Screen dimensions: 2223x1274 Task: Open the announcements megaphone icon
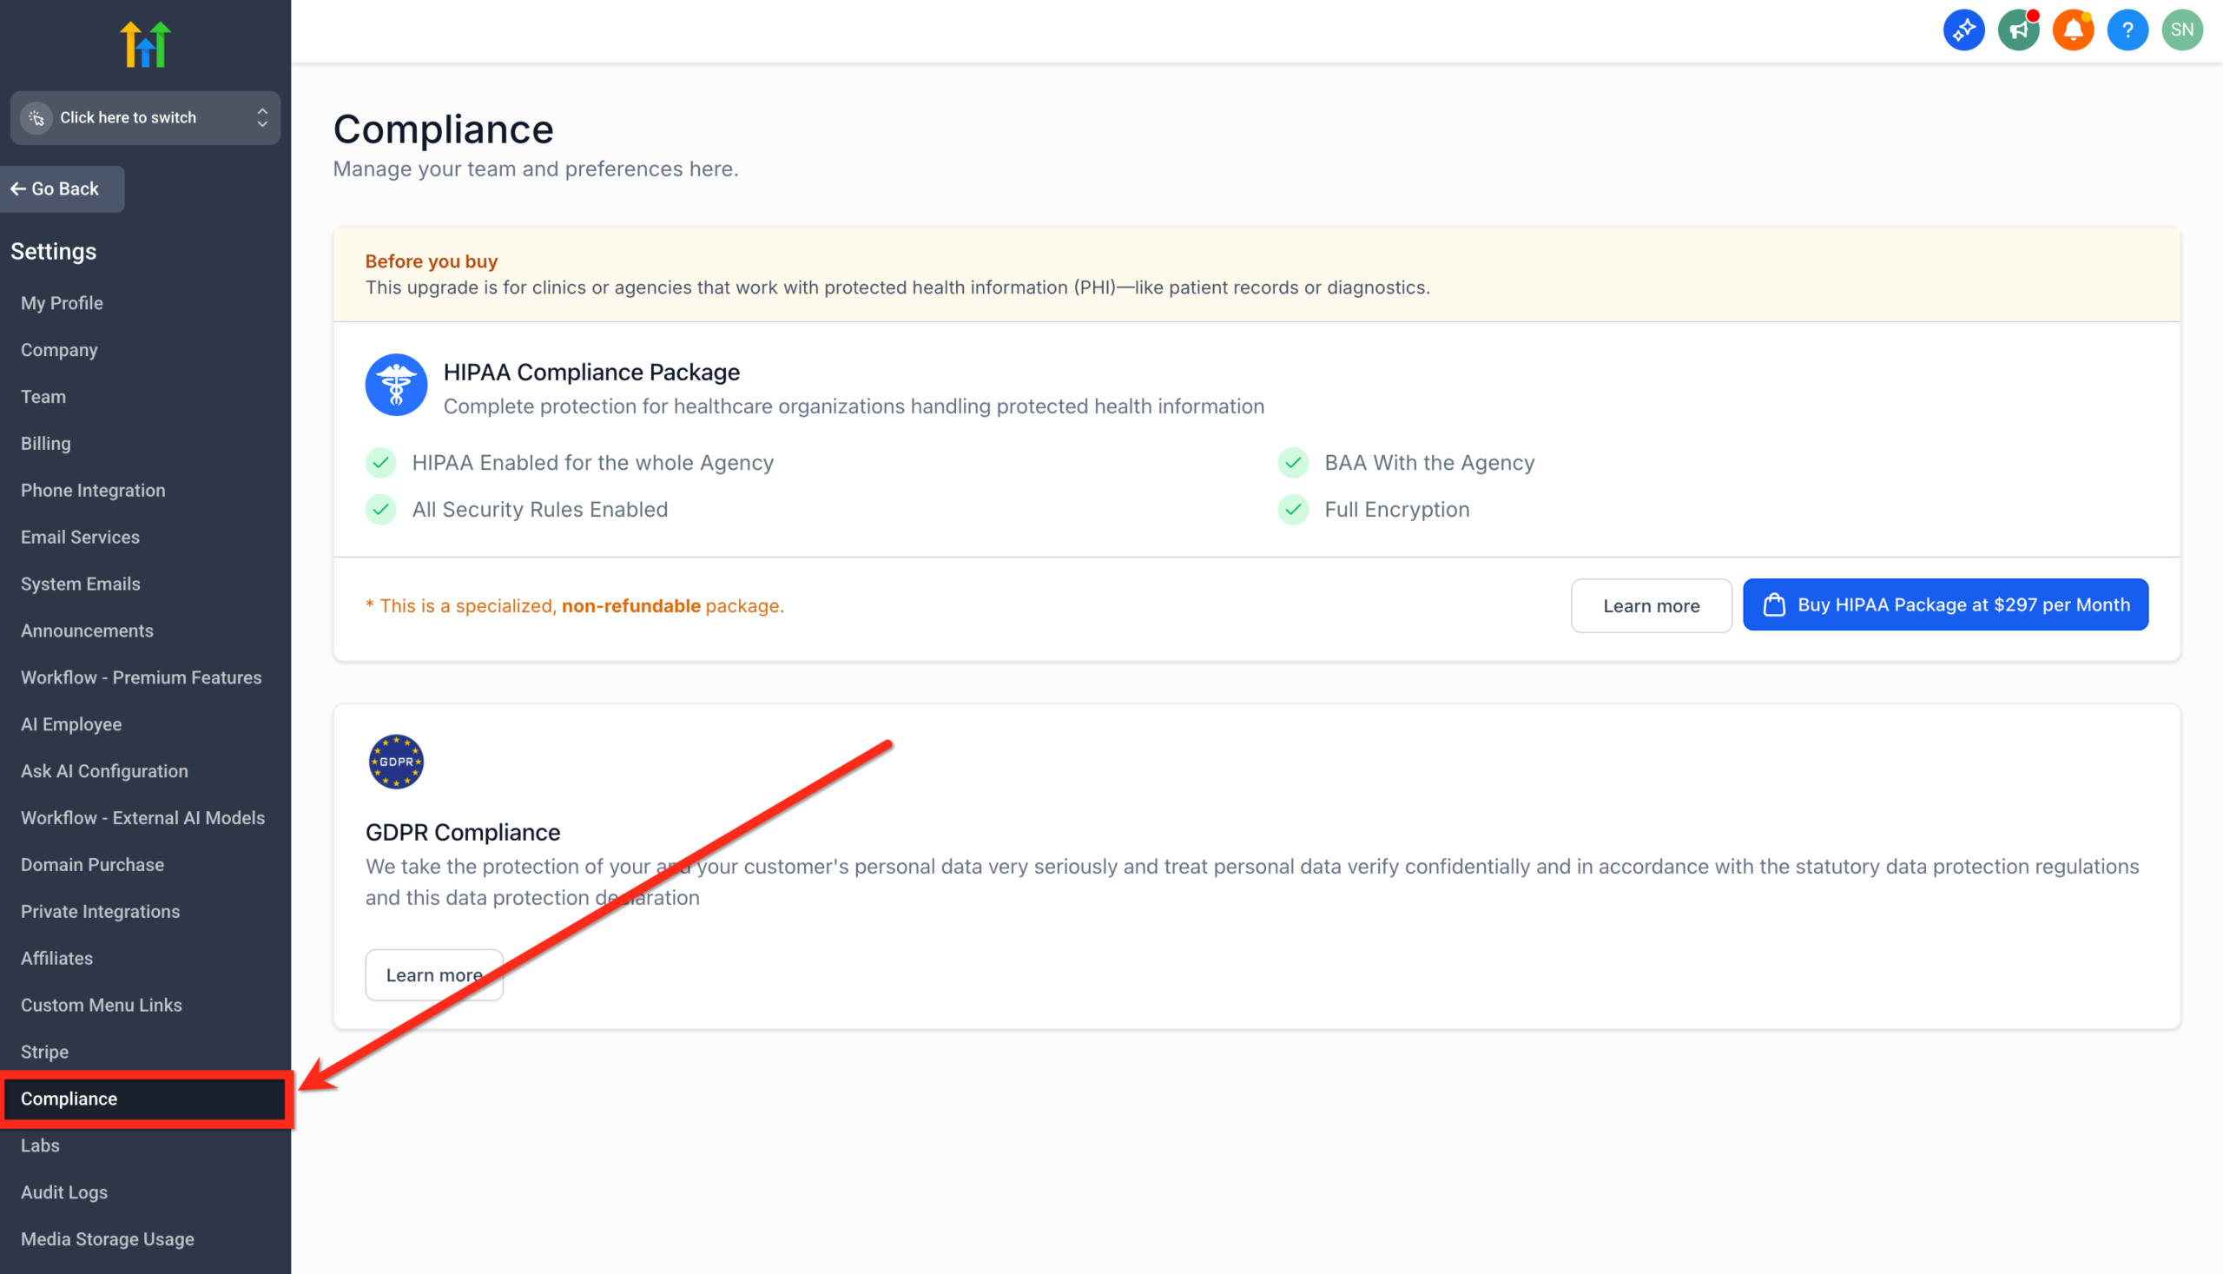pos(2019,29)
